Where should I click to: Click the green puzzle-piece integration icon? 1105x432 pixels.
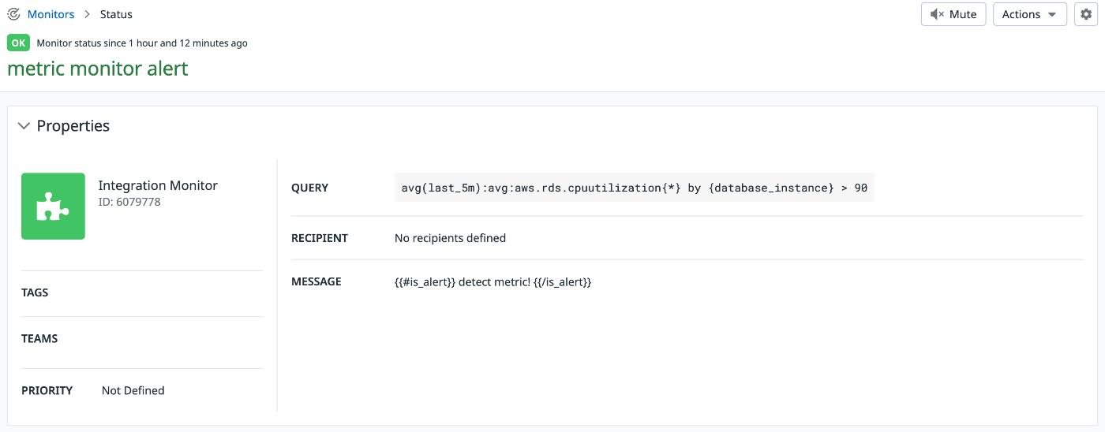tap(53, 206)
